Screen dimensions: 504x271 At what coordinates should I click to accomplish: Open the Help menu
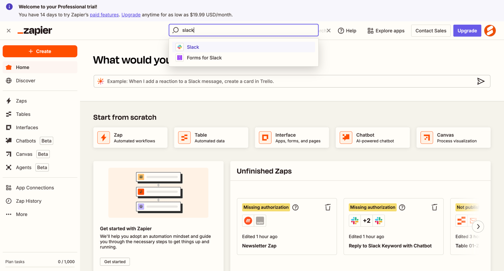coord(347,31)
